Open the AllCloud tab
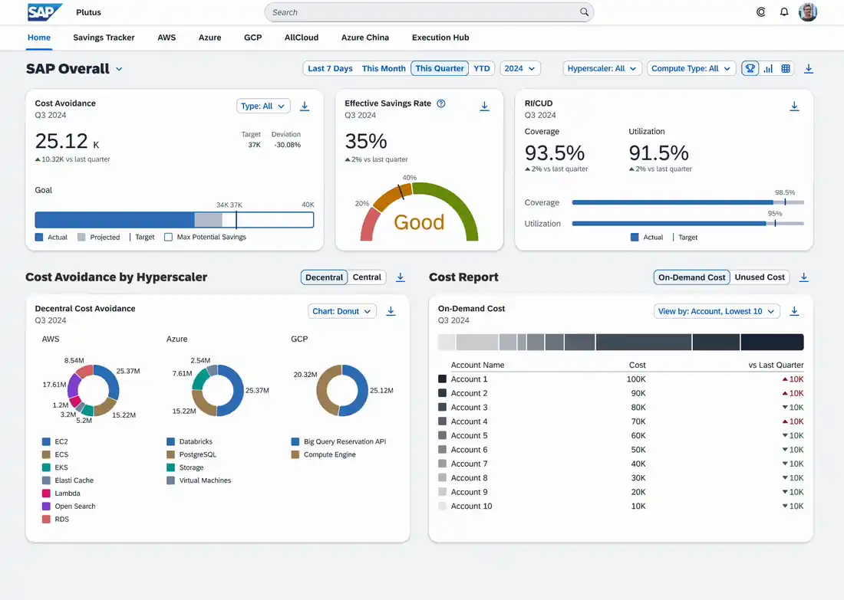The height and width of the screenshot is (600, 844). point(302,38)
